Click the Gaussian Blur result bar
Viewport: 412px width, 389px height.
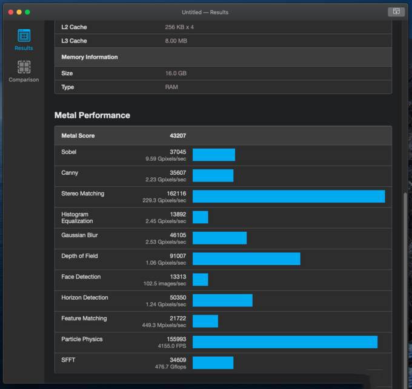[220, 238]
